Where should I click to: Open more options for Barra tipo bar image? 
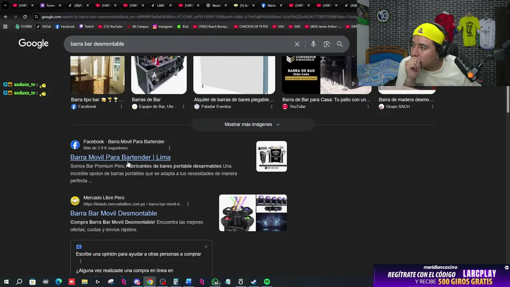121,106
